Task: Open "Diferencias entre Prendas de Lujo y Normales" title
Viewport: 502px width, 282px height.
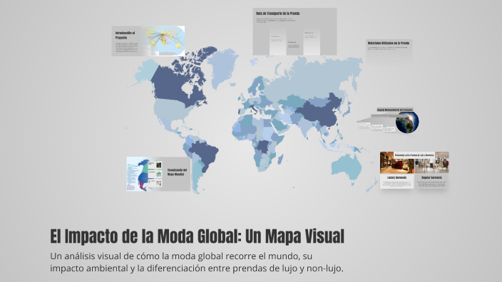Action: coord(414,155)
